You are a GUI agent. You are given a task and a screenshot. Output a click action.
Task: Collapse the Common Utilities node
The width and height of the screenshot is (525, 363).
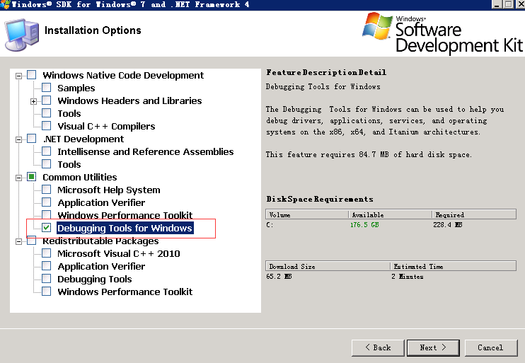pyautogui.click(x=18, y=178)
